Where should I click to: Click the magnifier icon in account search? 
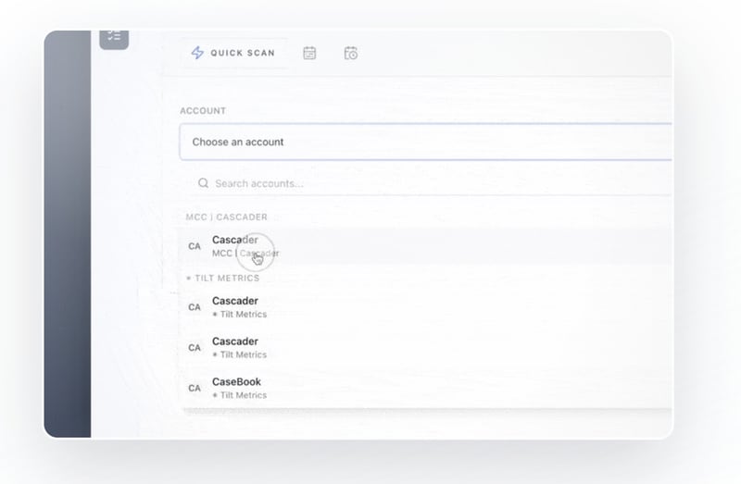click(x=203, y=183)
